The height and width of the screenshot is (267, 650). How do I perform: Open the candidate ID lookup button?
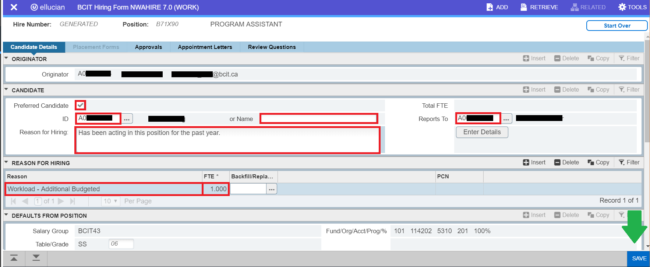(x=127, y=119)
